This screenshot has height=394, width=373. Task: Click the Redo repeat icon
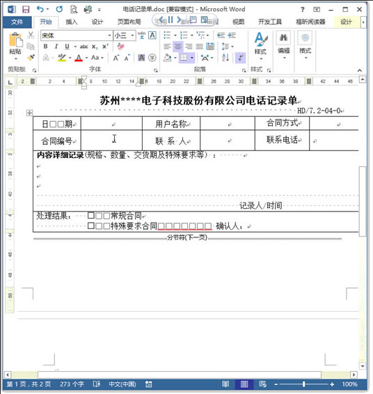[59, 9]
